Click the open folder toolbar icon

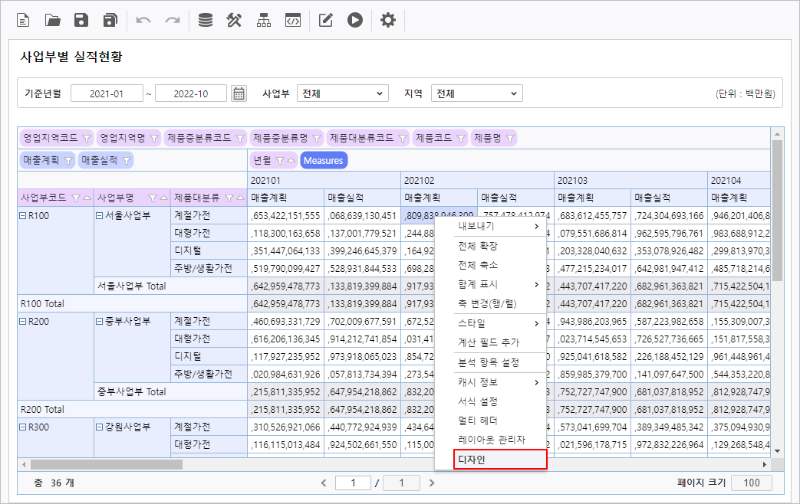pos(52,21)
